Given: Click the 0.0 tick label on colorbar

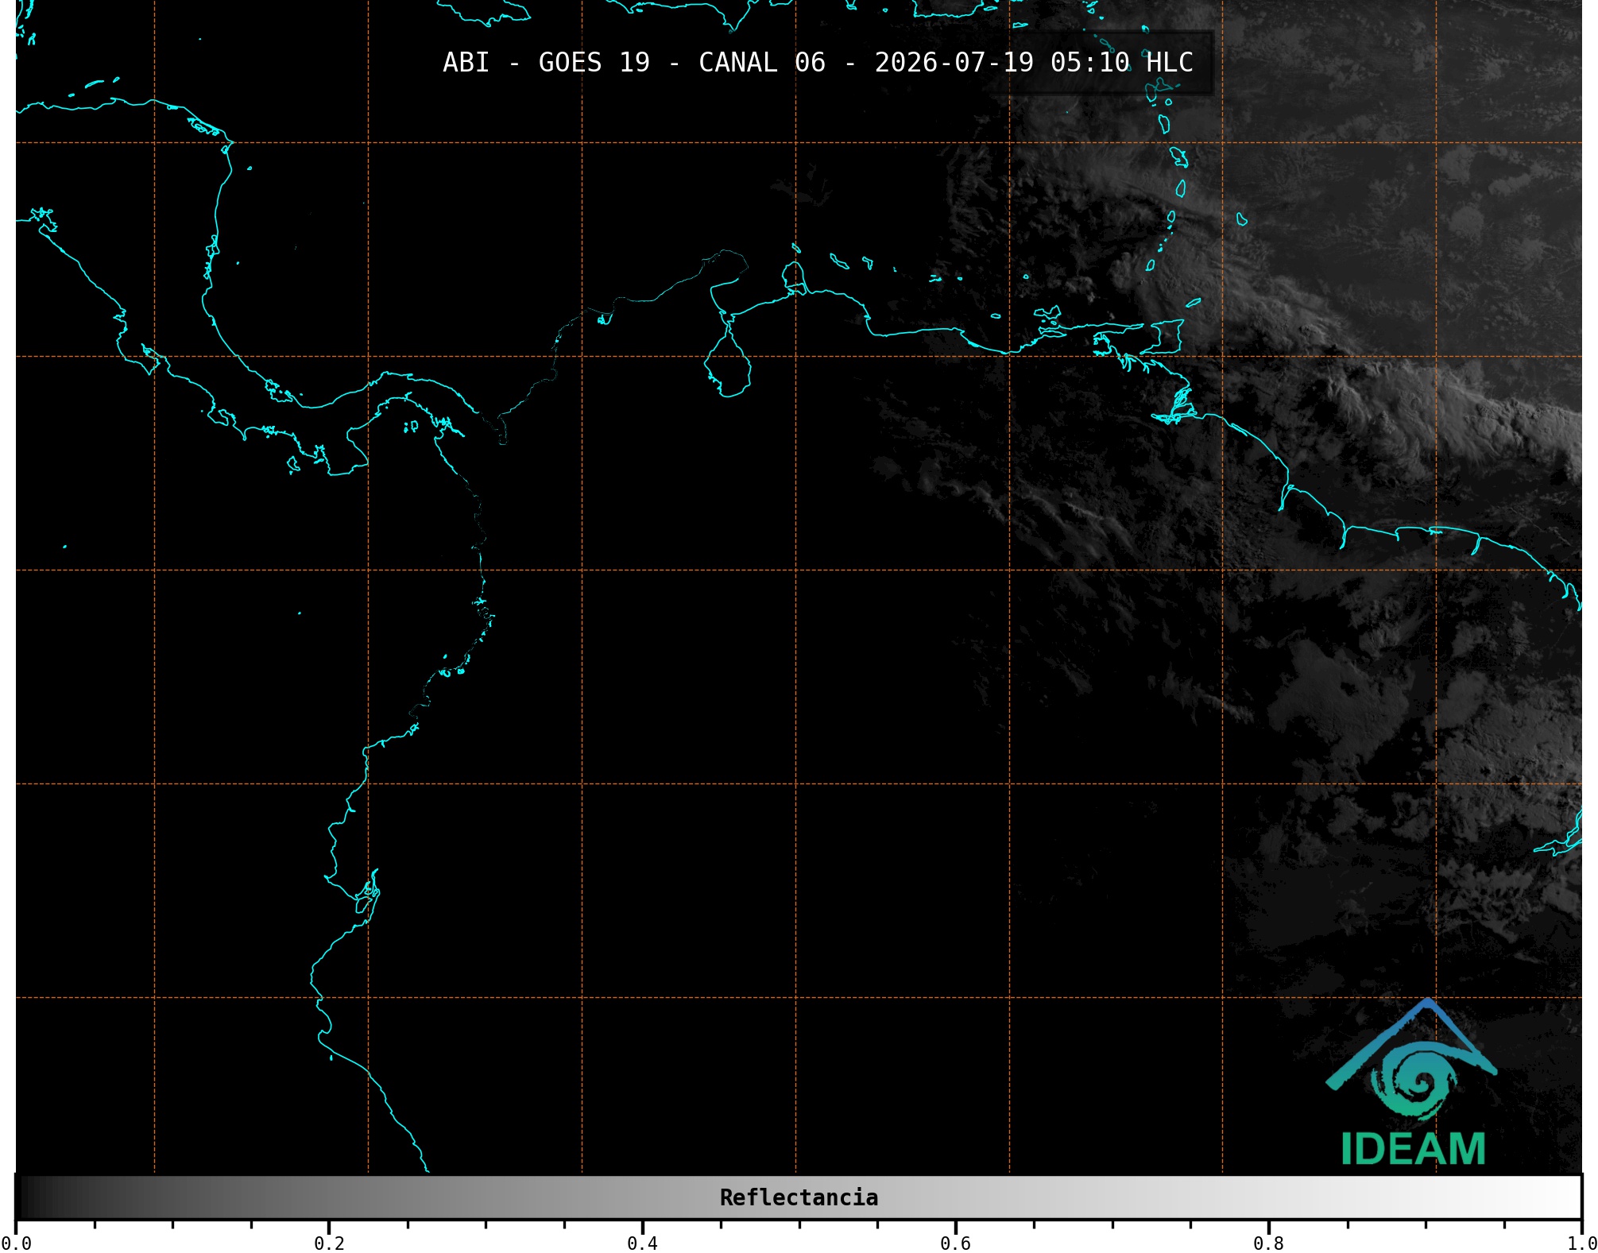Looking at the screenshot, I should coord(16,1243).
